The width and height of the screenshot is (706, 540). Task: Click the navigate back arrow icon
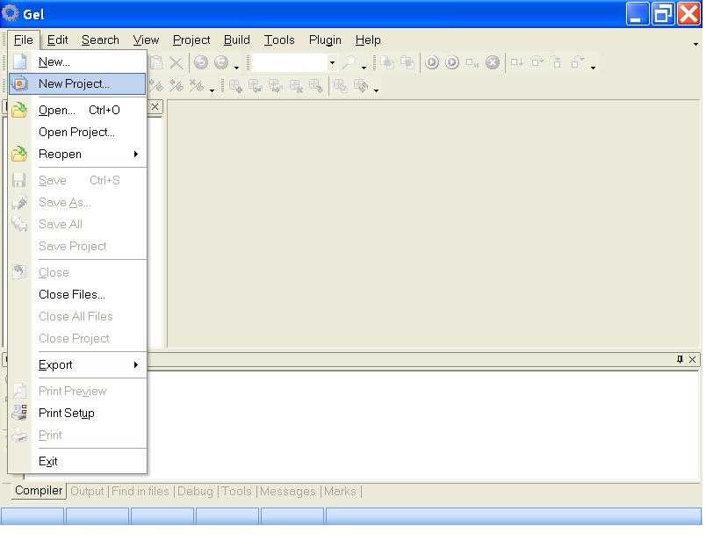pos(201,62)
